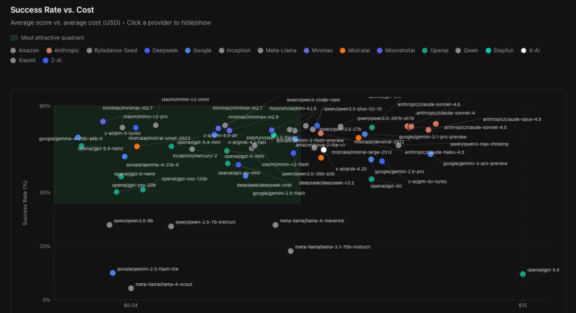
Task: Toggle the Xiaomi provider legend entry
Action: click(23, 60)
